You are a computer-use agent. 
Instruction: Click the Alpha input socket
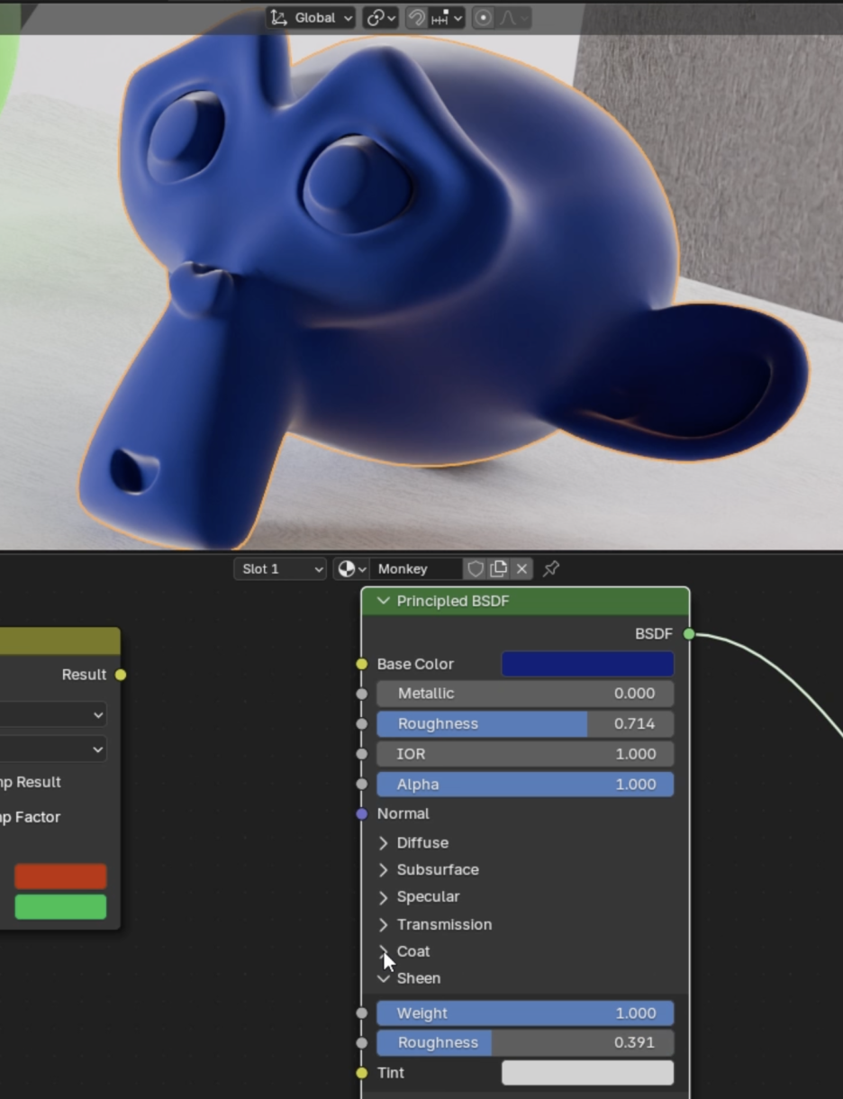click(362, 785)
